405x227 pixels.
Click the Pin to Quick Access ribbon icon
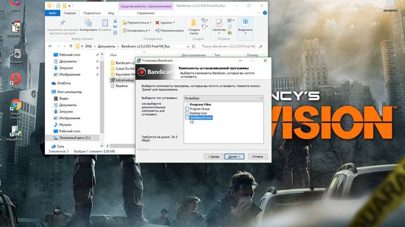tap(62, 23)
